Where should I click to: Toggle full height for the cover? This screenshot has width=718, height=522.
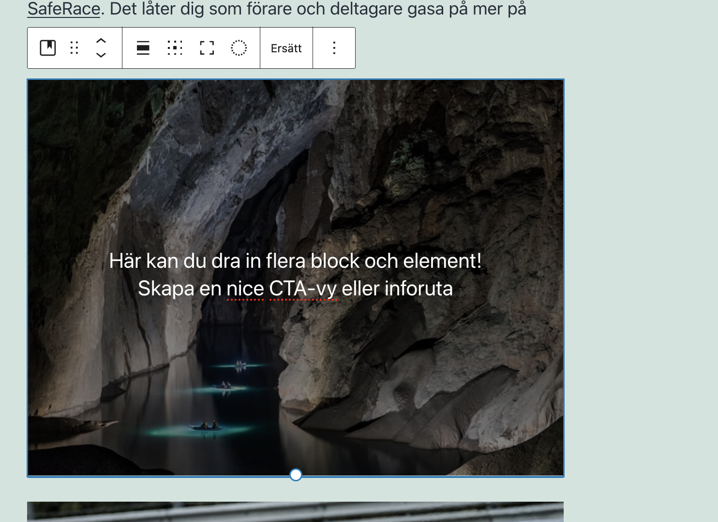click(x=207, y=47)
